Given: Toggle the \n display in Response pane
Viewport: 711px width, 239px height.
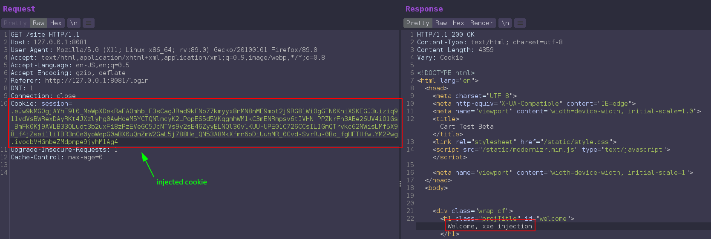Looking at the screenshot, I should click(x=505, y=23).
